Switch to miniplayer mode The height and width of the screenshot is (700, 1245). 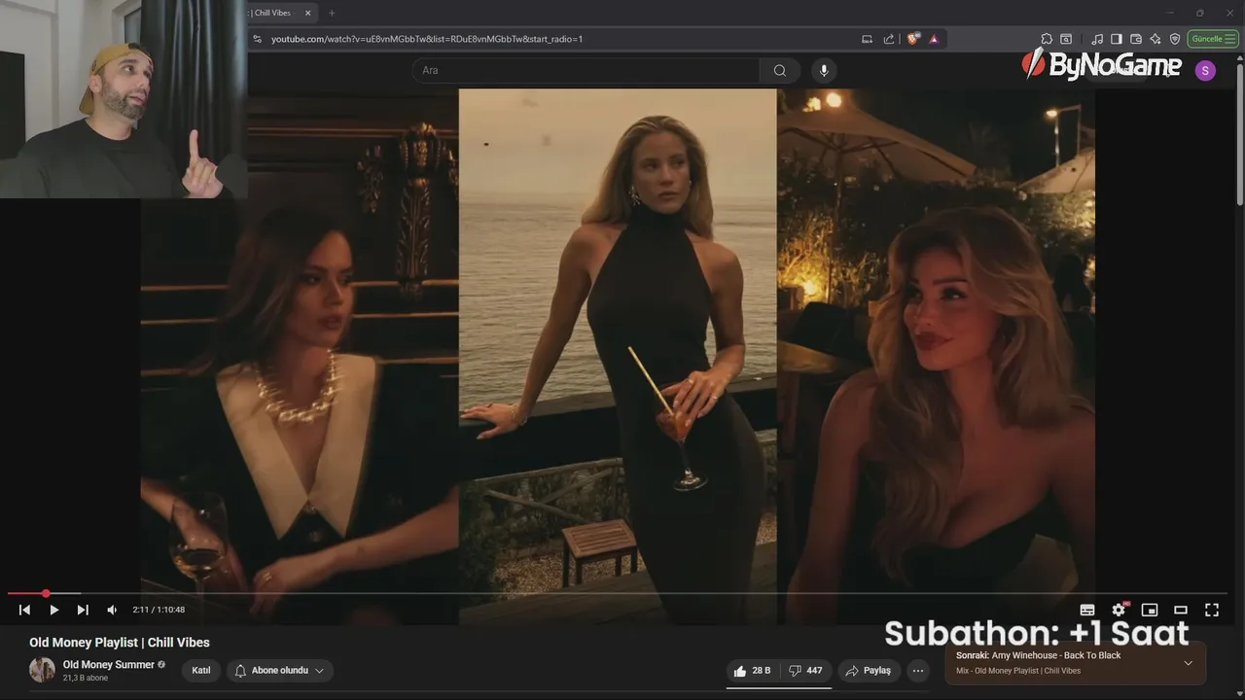pyautogui.click(x=1150, y=610)
